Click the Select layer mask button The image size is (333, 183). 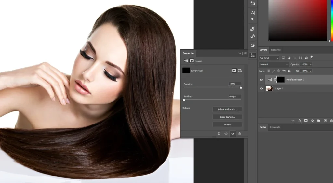point(234,71)
